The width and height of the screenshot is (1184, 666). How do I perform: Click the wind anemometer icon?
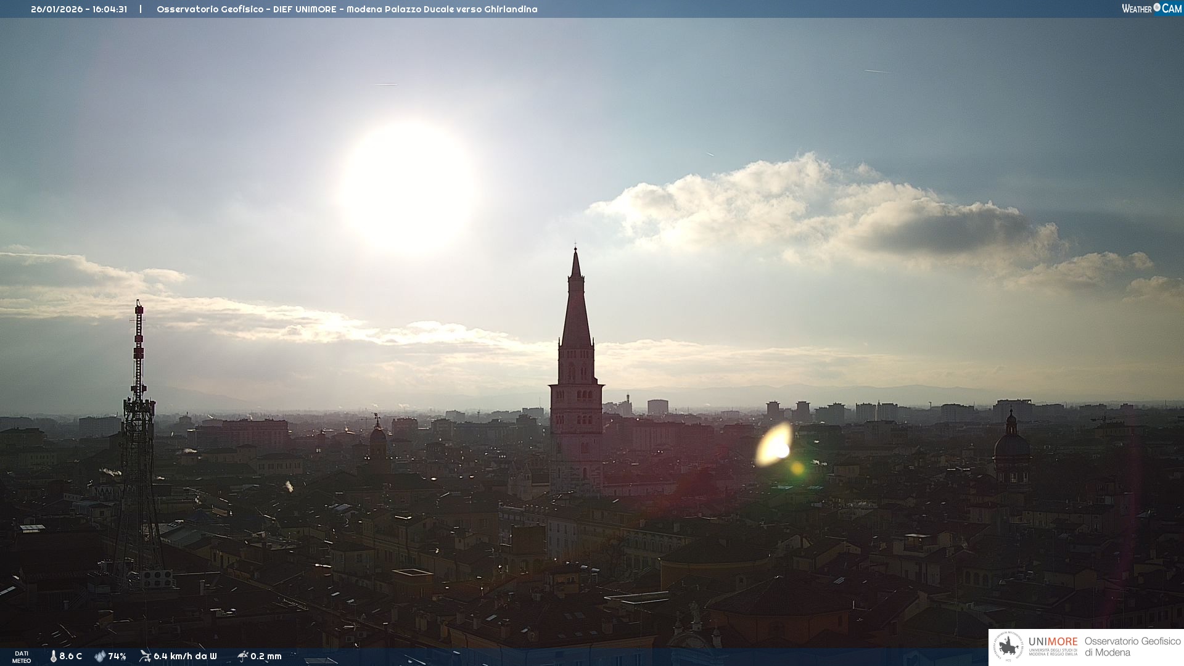click(145, 656)
